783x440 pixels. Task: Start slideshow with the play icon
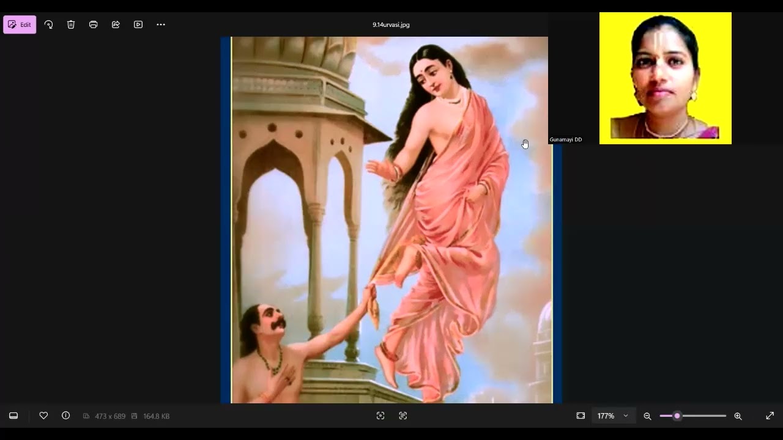click(x=138, y=24)
